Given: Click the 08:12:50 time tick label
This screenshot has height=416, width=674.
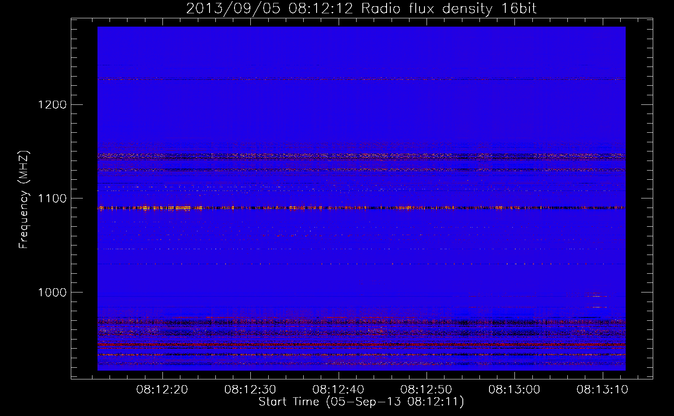Looking at the screenshot, I should (x=426, y=390).
